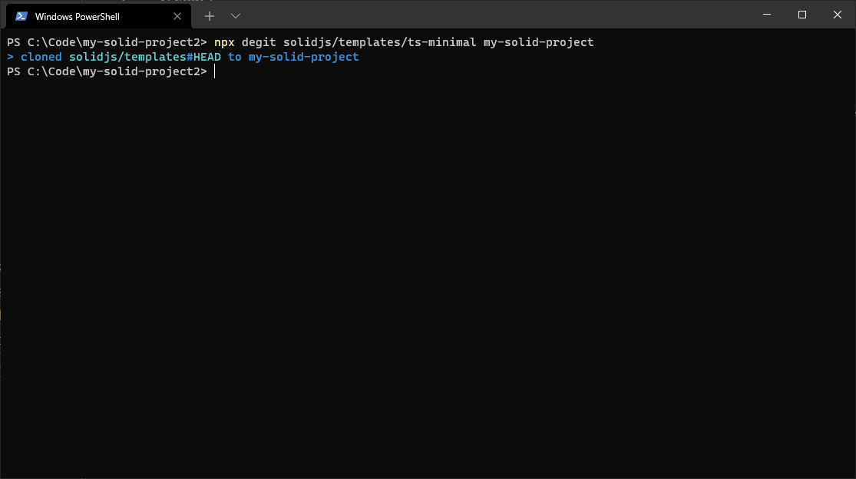Open the new tab dropdown menu

tap(235, 15)
